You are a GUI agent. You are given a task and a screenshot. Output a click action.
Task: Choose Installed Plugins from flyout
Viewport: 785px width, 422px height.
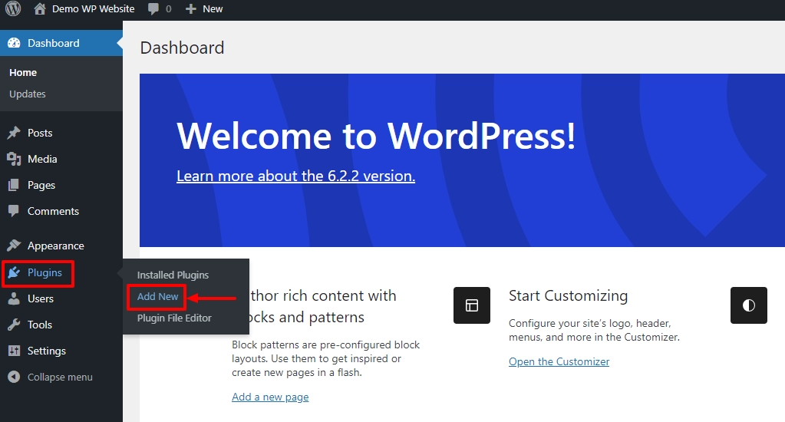pyautogui.click(x=173, y=275)
